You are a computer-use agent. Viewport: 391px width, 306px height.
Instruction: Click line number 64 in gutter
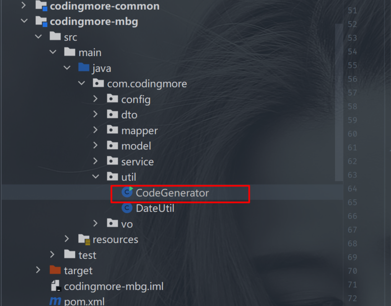352,189
